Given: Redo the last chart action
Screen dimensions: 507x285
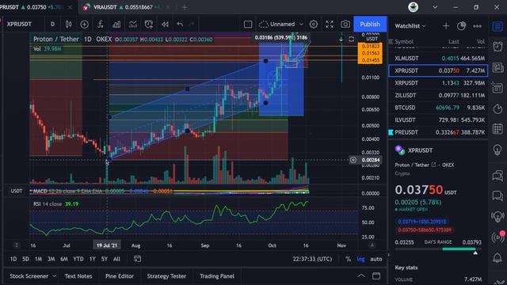Looking at the screenshot, I should pyautogui.click(x=192, y=25).
